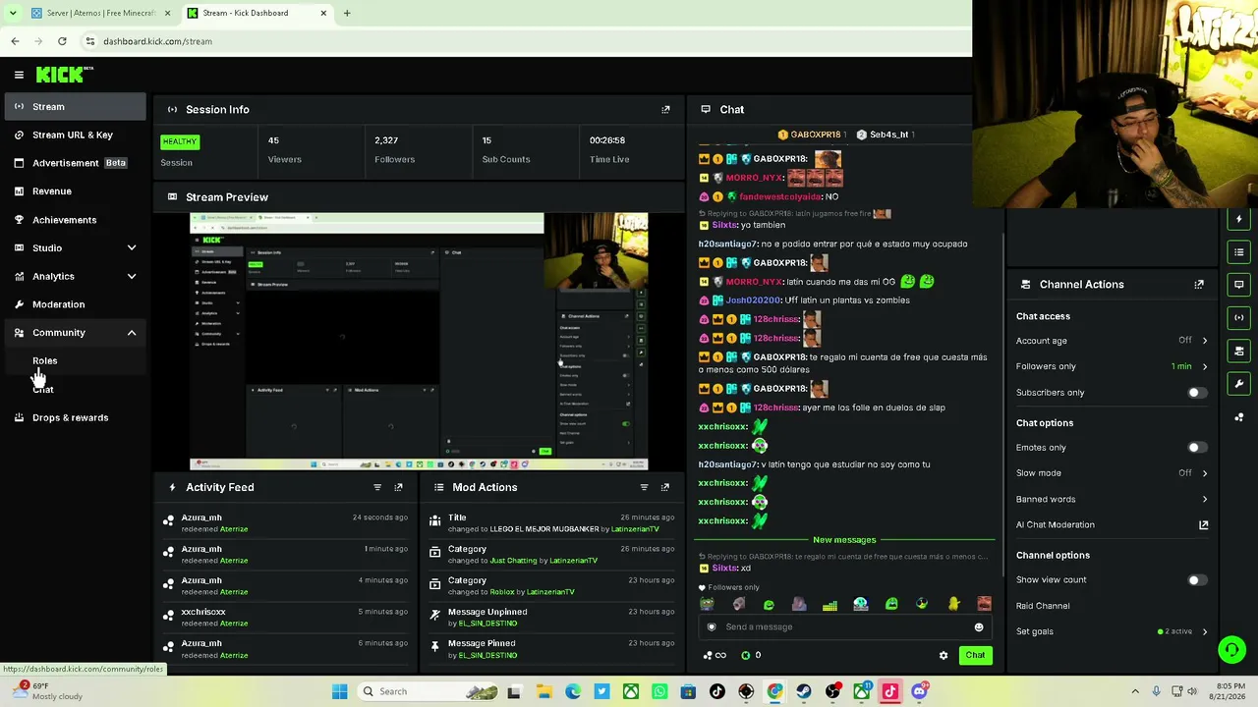Viewport: 1258px width, 707px height.
Task: Toggle Show view count
Action: tap(1195, 580)
